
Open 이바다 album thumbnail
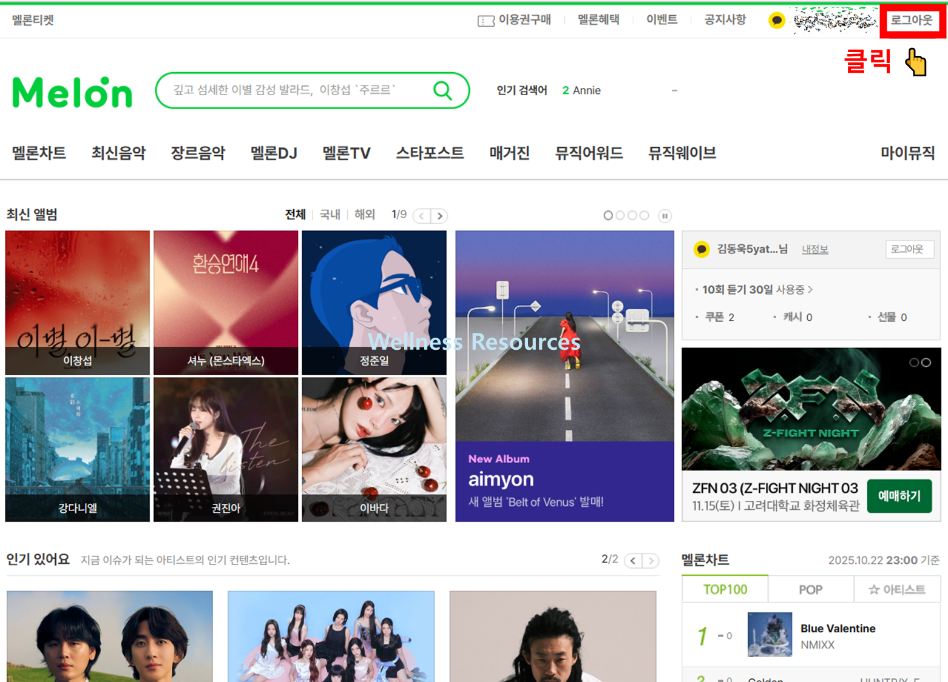coord(374,449)
